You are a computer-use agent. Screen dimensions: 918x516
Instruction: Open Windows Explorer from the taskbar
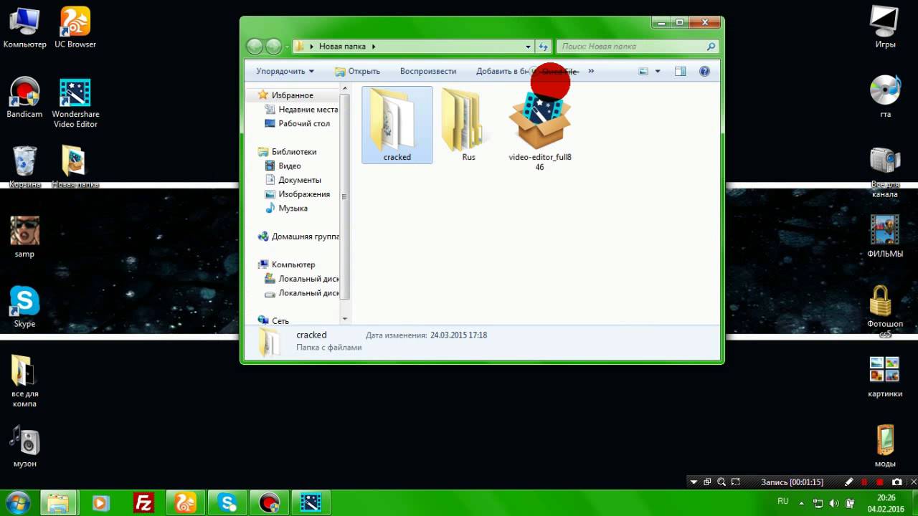point(59,503)
